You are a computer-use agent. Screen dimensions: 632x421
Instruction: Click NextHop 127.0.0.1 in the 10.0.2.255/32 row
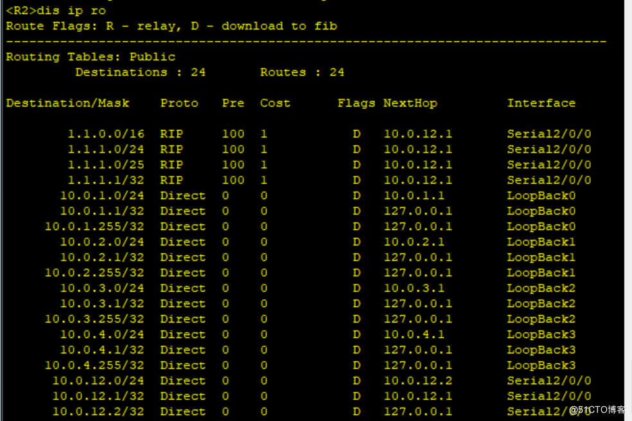417,273
